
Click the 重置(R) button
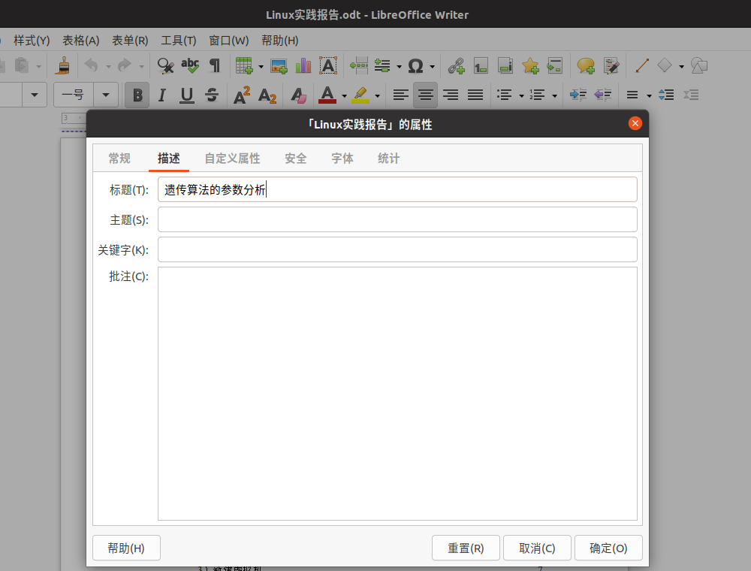466,548
